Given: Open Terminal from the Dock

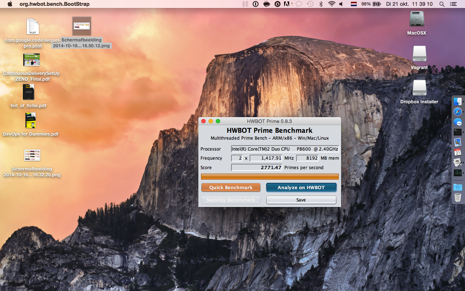Looking at the screenshot, I should coord(458,132).
